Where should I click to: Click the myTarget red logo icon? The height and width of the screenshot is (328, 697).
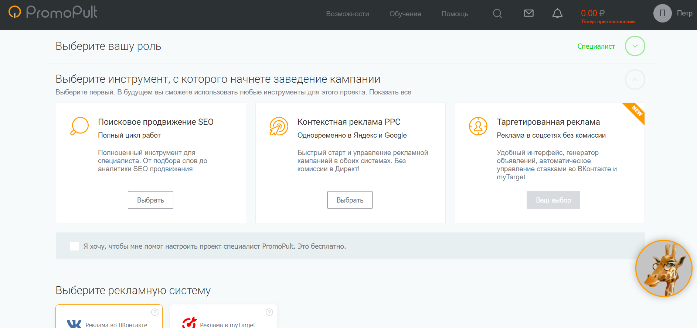point(190,323)
